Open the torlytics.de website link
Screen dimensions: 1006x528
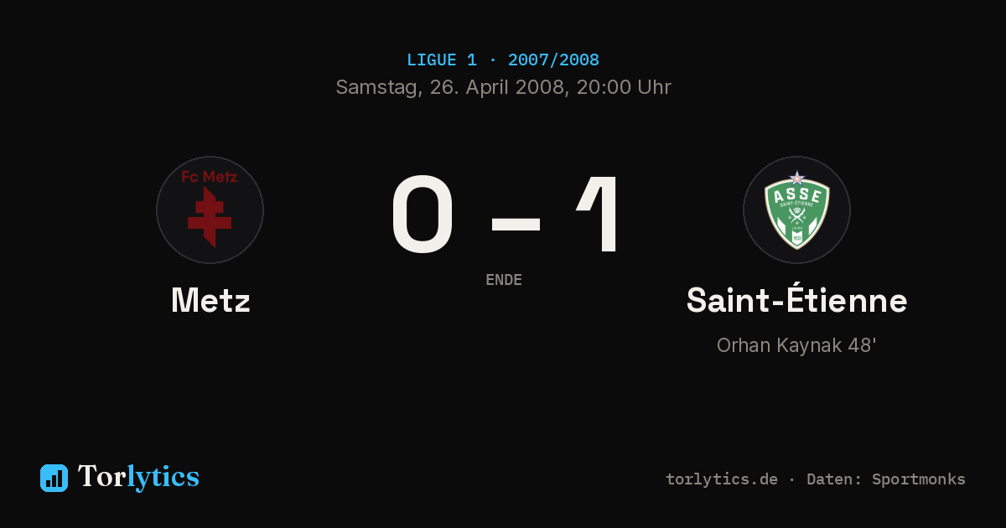(x=722, y=479)
